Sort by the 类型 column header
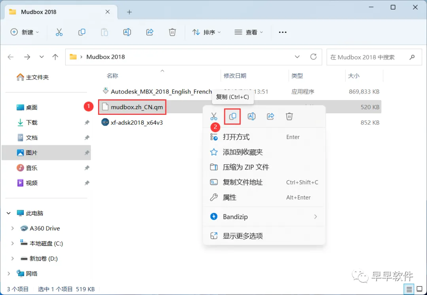 (297, 76)
